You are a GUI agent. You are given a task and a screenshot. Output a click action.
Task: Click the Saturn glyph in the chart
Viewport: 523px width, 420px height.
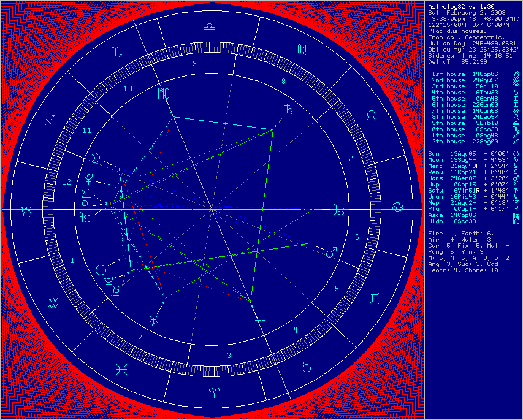click(286, 110)
